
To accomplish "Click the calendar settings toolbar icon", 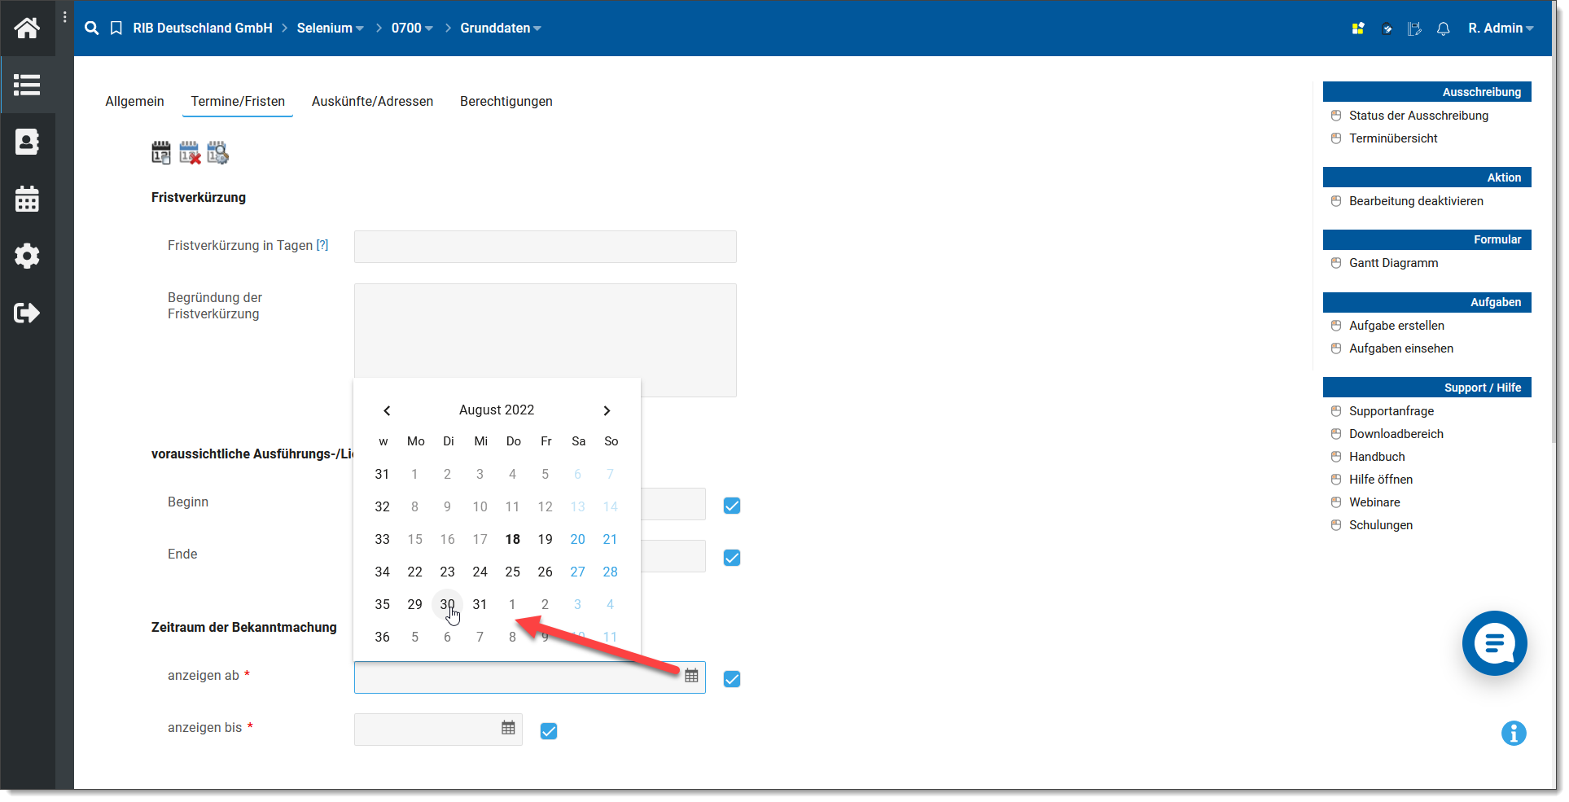I will tap(217, 152).
